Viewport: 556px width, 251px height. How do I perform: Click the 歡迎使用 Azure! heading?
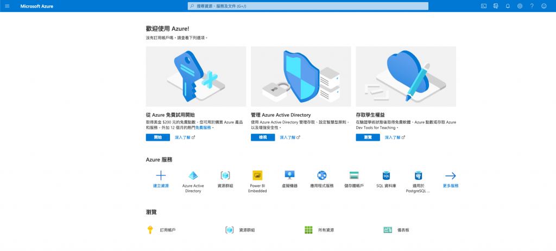(167, 29)
